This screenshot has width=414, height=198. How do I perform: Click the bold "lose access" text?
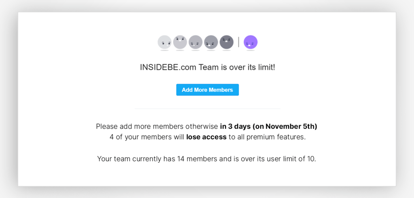point(207,137)
